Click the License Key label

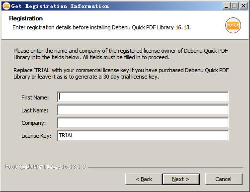36,136
